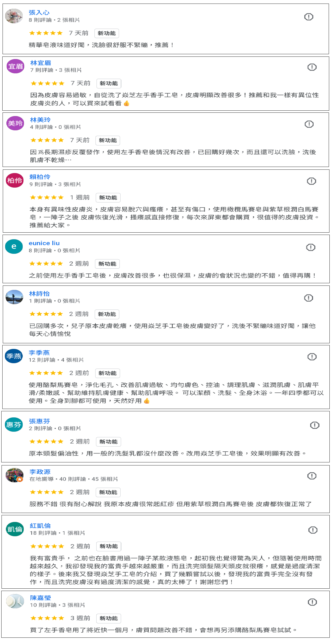This screenshot has width=332, height=639.
Task: View 李政源 local guide profile
Action: coord(40,472)
